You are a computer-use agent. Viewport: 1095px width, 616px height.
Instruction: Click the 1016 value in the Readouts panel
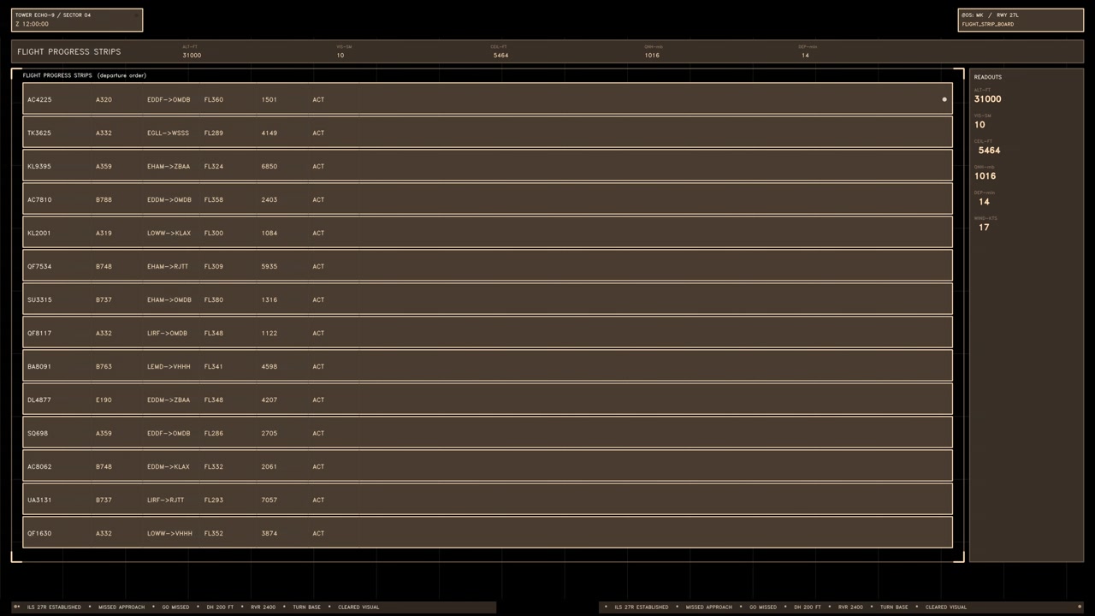(985, 176)
